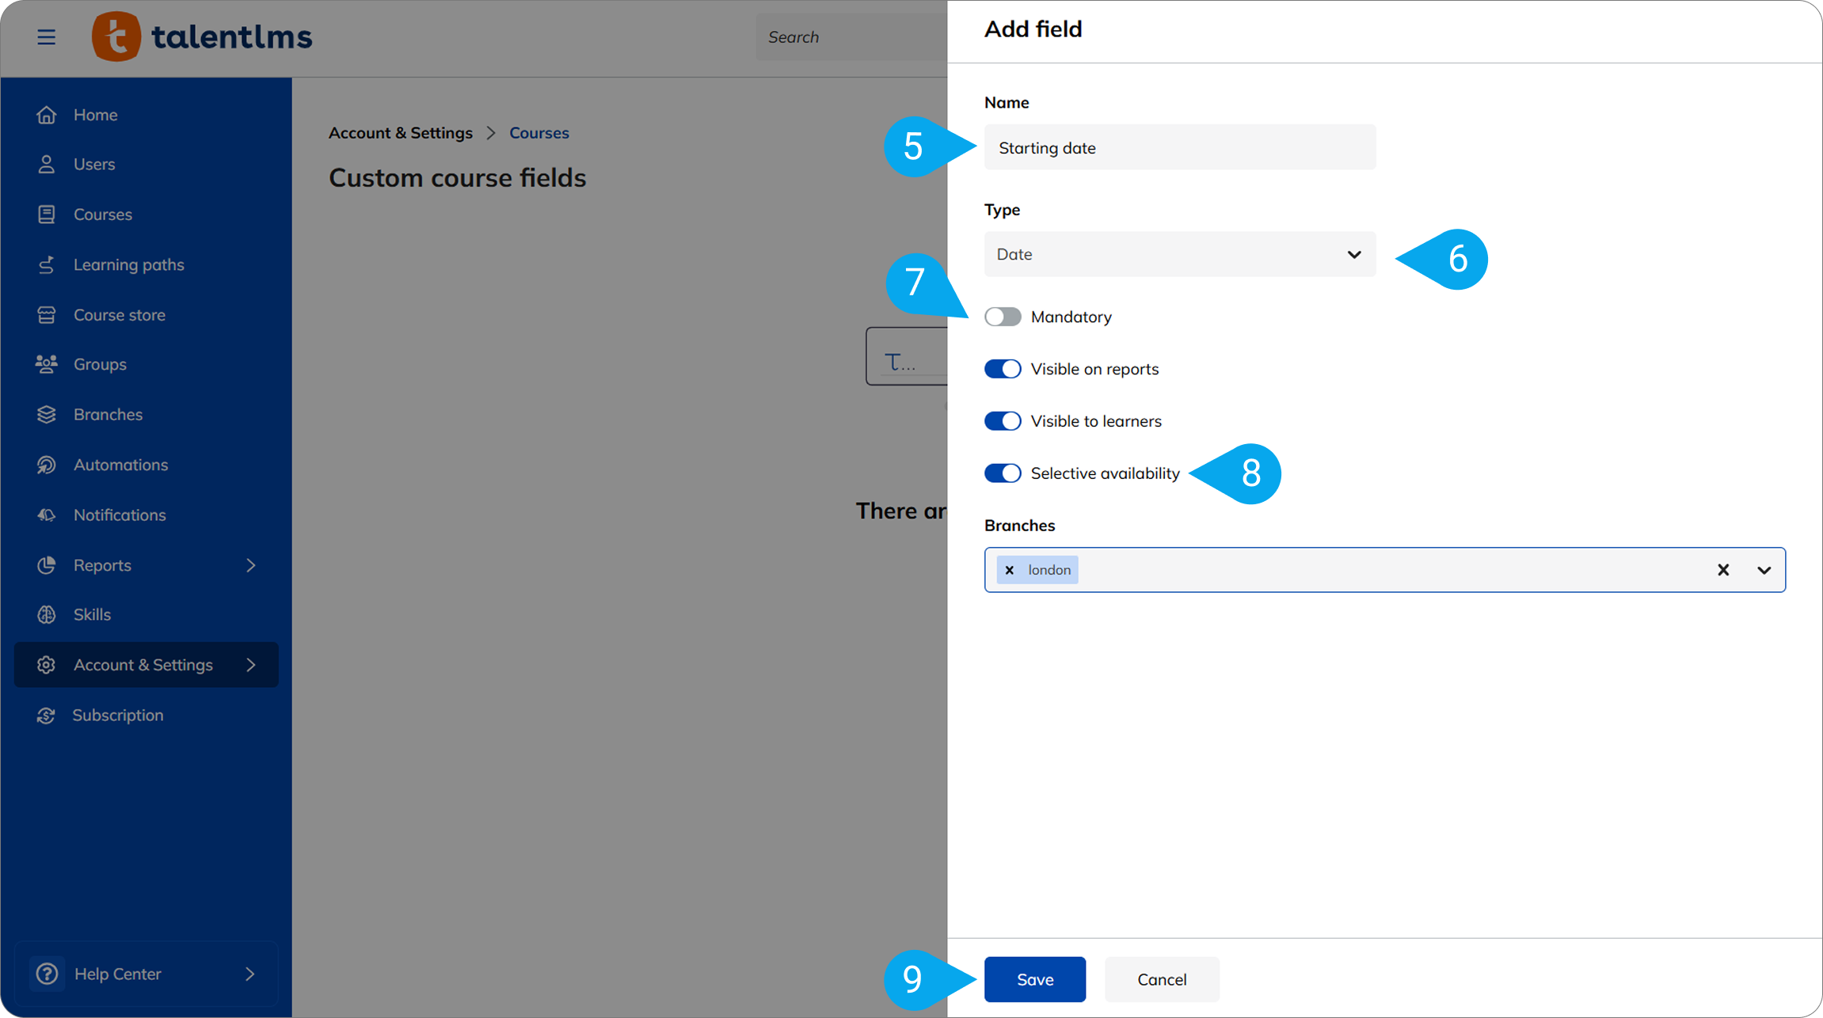
Task: Remove the london branch chip
Action: 1009,569
